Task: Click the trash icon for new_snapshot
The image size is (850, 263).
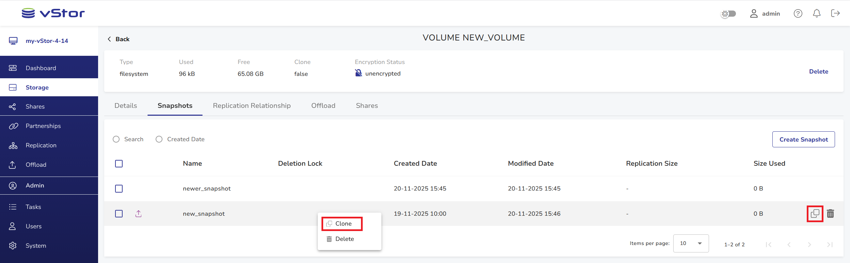Action: (830, 214)
